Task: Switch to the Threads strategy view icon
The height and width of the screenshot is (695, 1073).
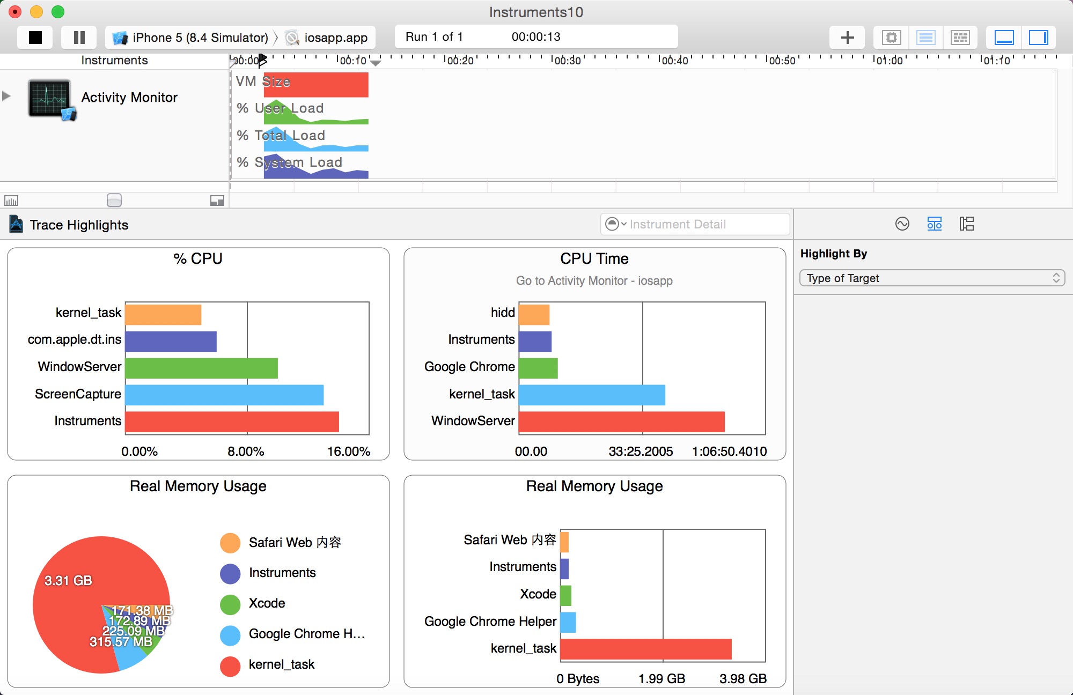Action: pyautogui.click(x=960, y=38)
